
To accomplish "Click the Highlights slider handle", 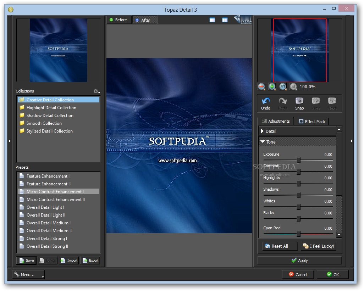I will [x=299, y=184].
